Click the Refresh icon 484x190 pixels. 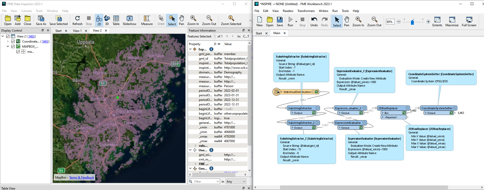coord(77,20)
